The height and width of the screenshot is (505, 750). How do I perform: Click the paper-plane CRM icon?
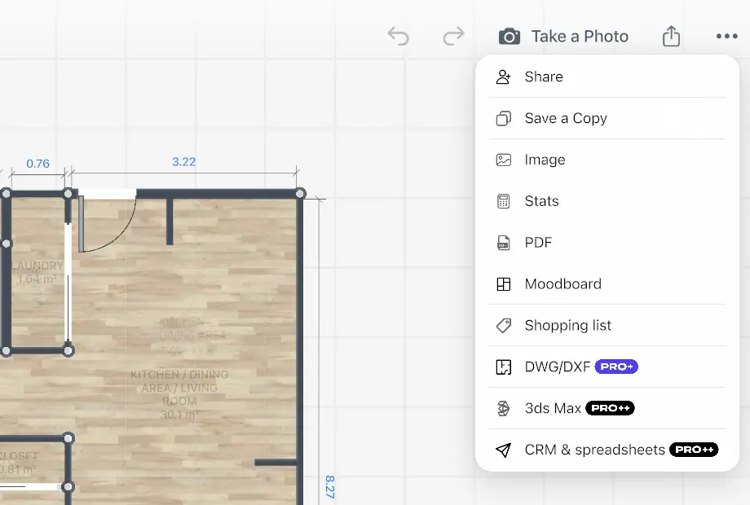503,450
